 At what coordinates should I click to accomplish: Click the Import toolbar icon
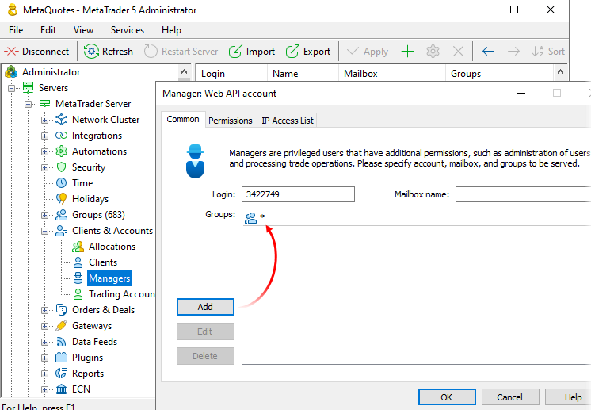pos(235,52)
